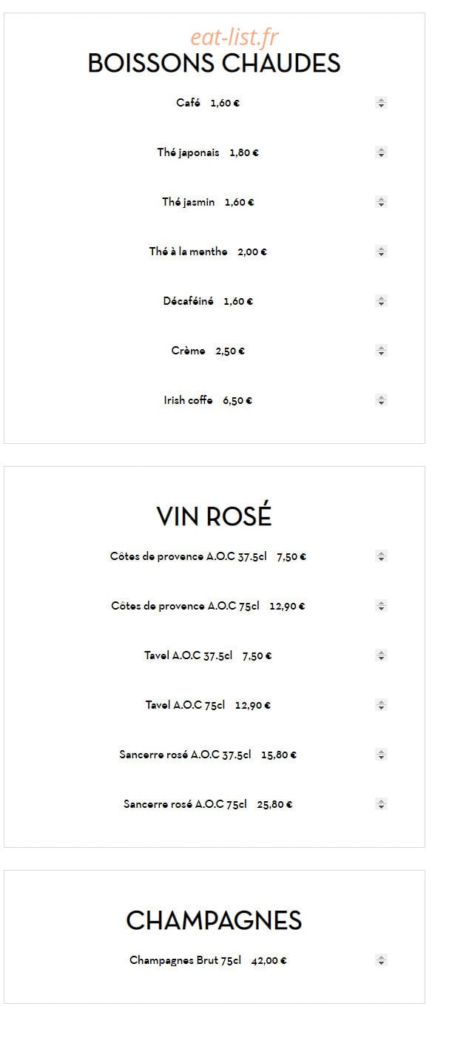Viewport: 452px width, 1049px height.
Task: Open the eat-list.fr watermark link
Action: pos(235,36)
